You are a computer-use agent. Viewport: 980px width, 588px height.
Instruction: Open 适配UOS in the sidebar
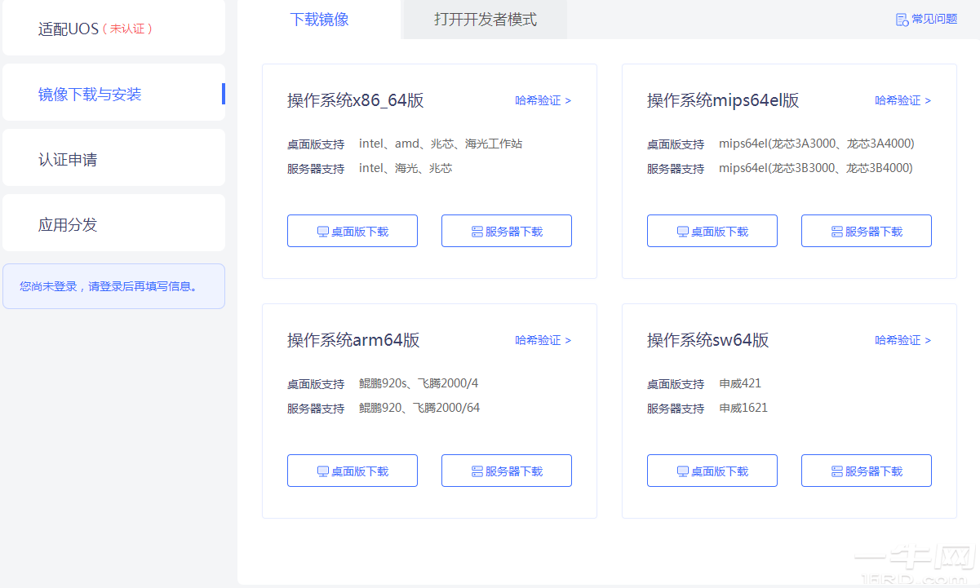113,28
